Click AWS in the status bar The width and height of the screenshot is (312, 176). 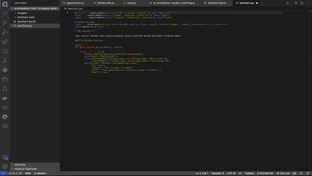coord(28,174)
